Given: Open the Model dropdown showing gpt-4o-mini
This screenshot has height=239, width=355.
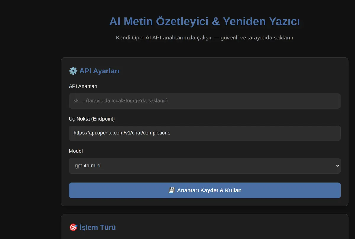Looking at the screenshot, I should pyautogui.click(x=204, y=166).
